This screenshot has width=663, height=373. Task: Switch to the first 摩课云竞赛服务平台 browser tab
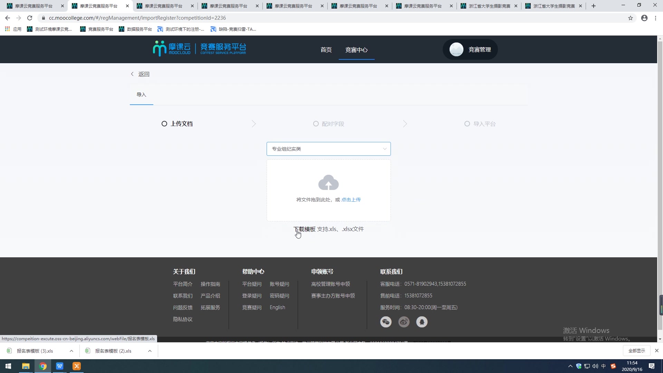pos(34,6)
